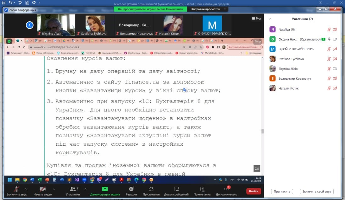This screenshot has width=345, height=200.
Task: Click the Пригласить (Invite) button
Action: [x=282, y=192]
